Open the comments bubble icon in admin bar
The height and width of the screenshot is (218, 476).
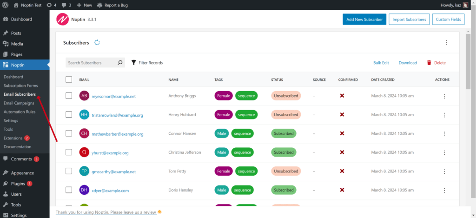[x=65, y=5]
